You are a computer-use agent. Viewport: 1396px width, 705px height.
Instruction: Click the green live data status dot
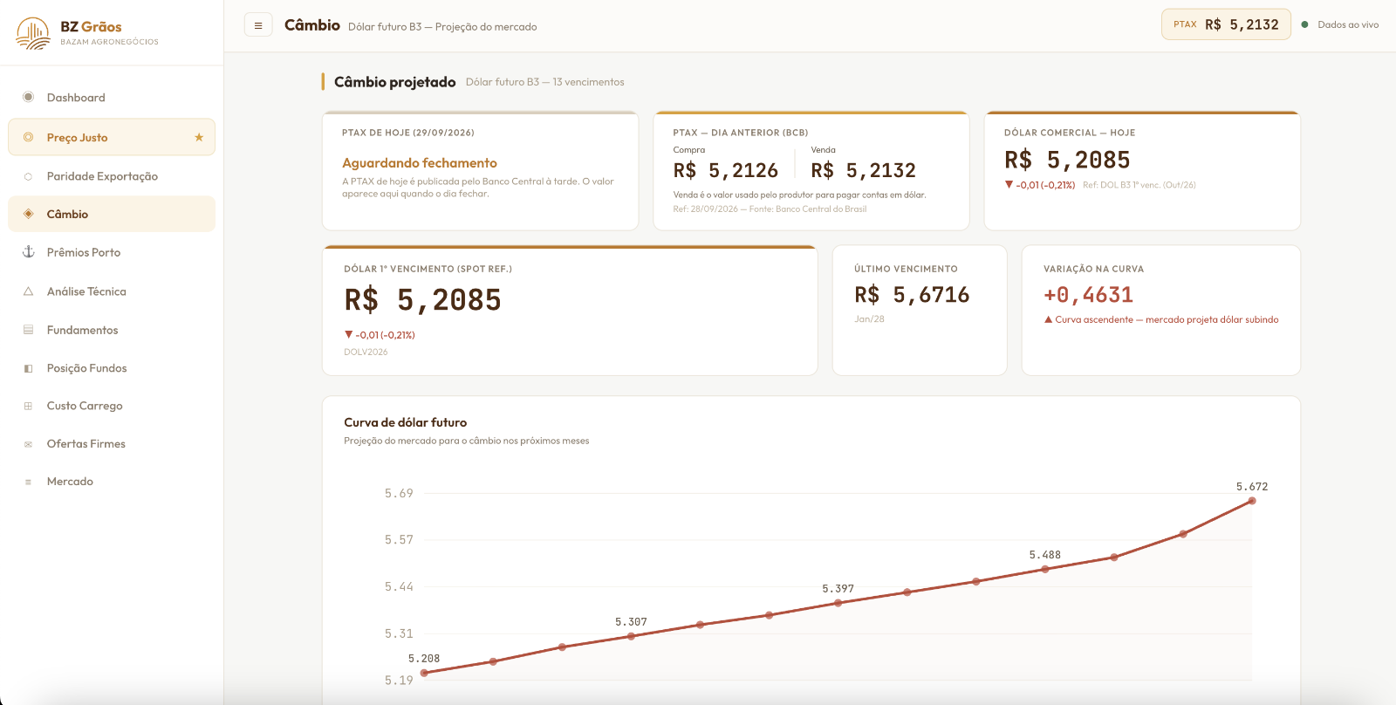pyautogui.click(x=1304, y=24)
